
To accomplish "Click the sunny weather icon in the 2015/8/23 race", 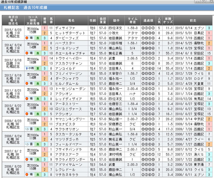I will tap(27, 38).
